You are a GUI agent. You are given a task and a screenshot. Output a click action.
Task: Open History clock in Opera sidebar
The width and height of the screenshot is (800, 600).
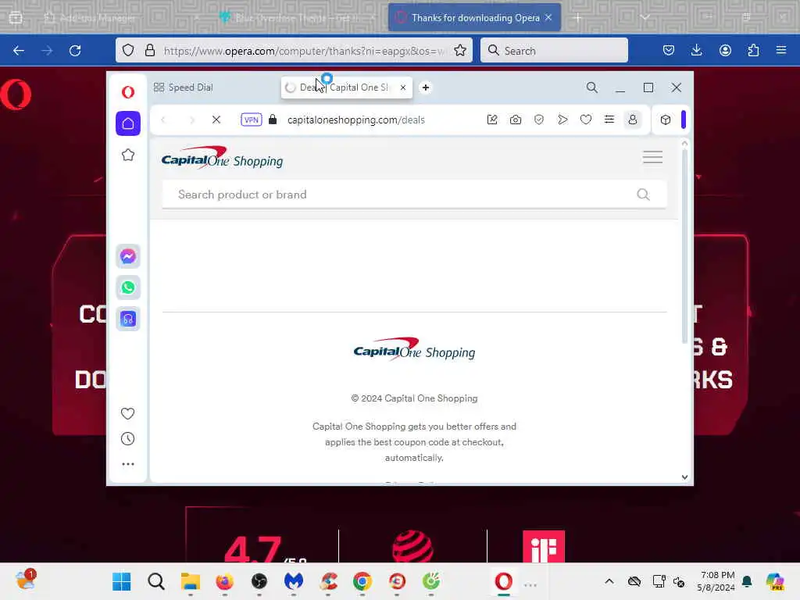tap(127, 439)
